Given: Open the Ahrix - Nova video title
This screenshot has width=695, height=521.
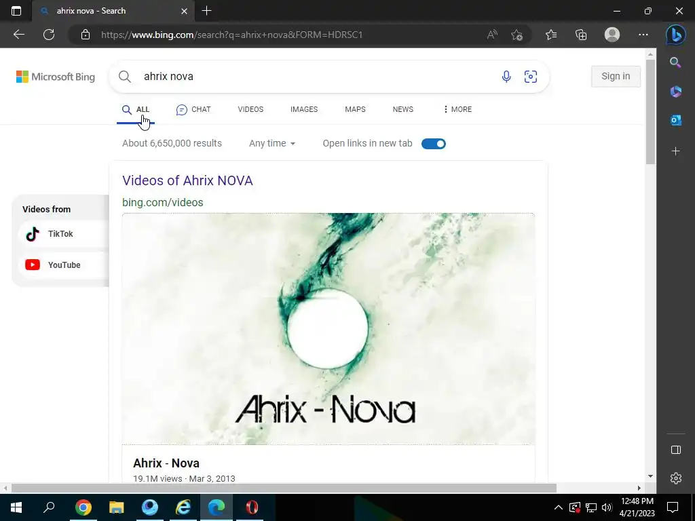Looking at the screenshot, I should pyautogui.click(x=166, y=463).
